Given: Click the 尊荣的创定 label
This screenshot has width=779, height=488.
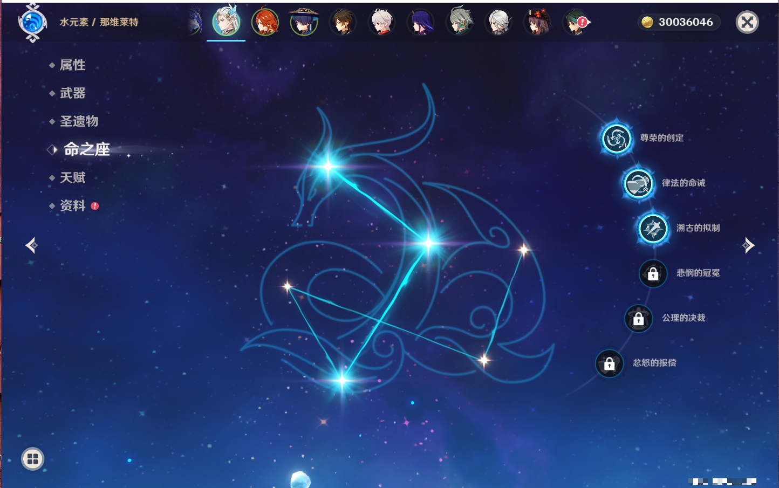Looking at the screenshot, I should click(661, 138).
